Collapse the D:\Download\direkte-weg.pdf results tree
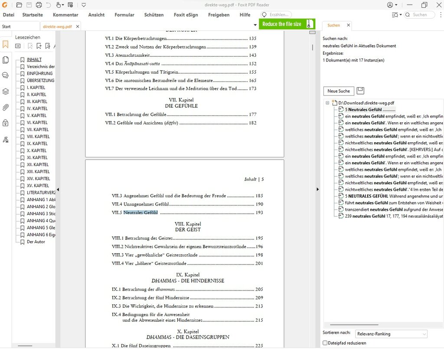Image resolution: width=444 pixels, height=349 pixels. [x=327, y=103]
